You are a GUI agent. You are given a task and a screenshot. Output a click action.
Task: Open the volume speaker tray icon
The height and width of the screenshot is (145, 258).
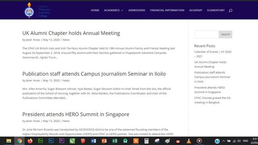click(x=239, y=141)
